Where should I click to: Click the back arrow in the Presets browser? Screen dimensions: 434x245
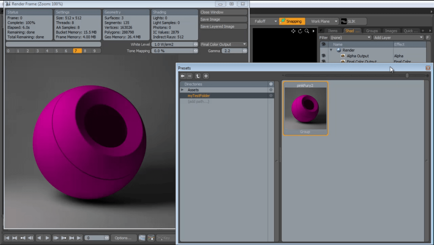pyautogui.click(x=183, y=76)
